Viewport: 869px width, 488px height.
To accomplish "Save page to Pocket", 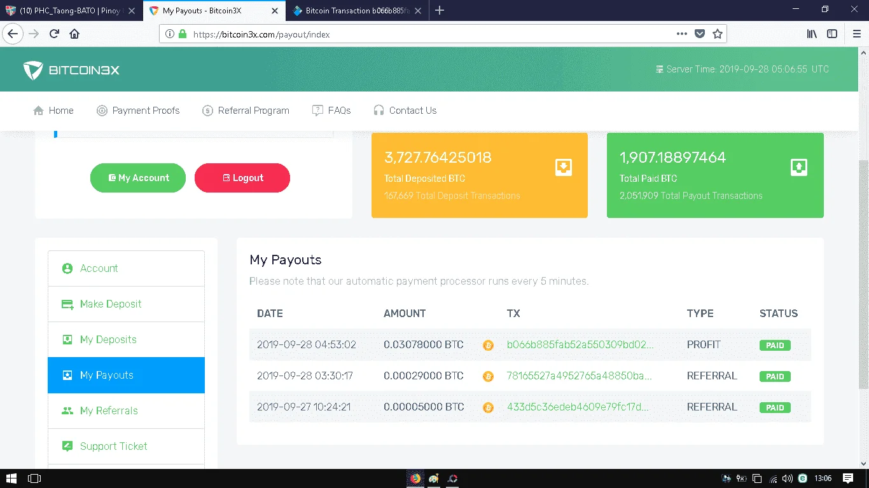I will (x=700, y=34).
